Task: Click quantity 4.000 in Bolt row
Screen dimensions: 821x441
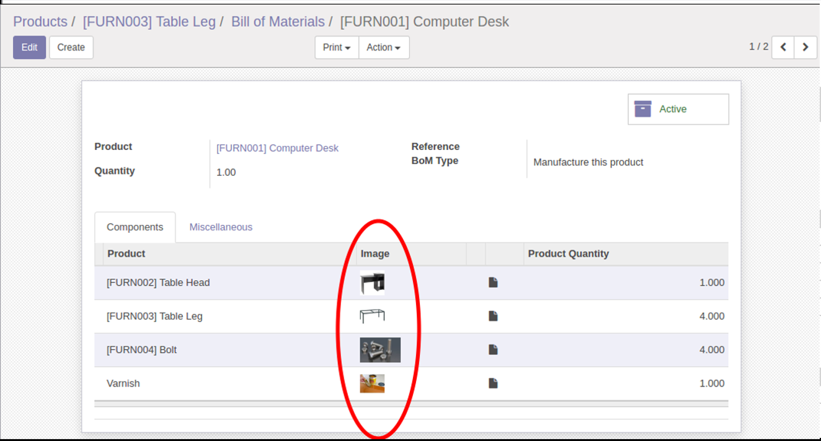Action: click(712, 349)
